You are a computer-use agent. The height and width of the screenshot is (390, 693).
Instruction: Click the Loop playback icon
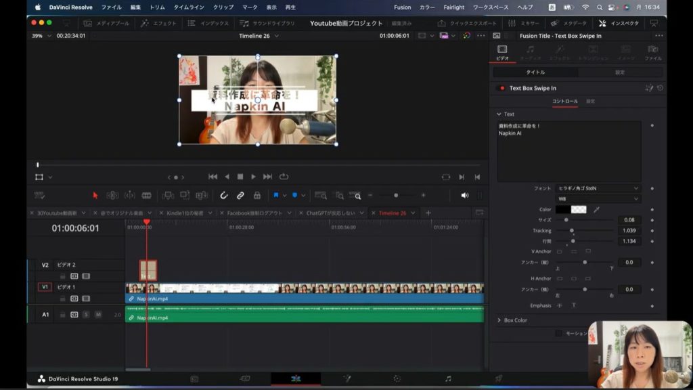[284, 177]
